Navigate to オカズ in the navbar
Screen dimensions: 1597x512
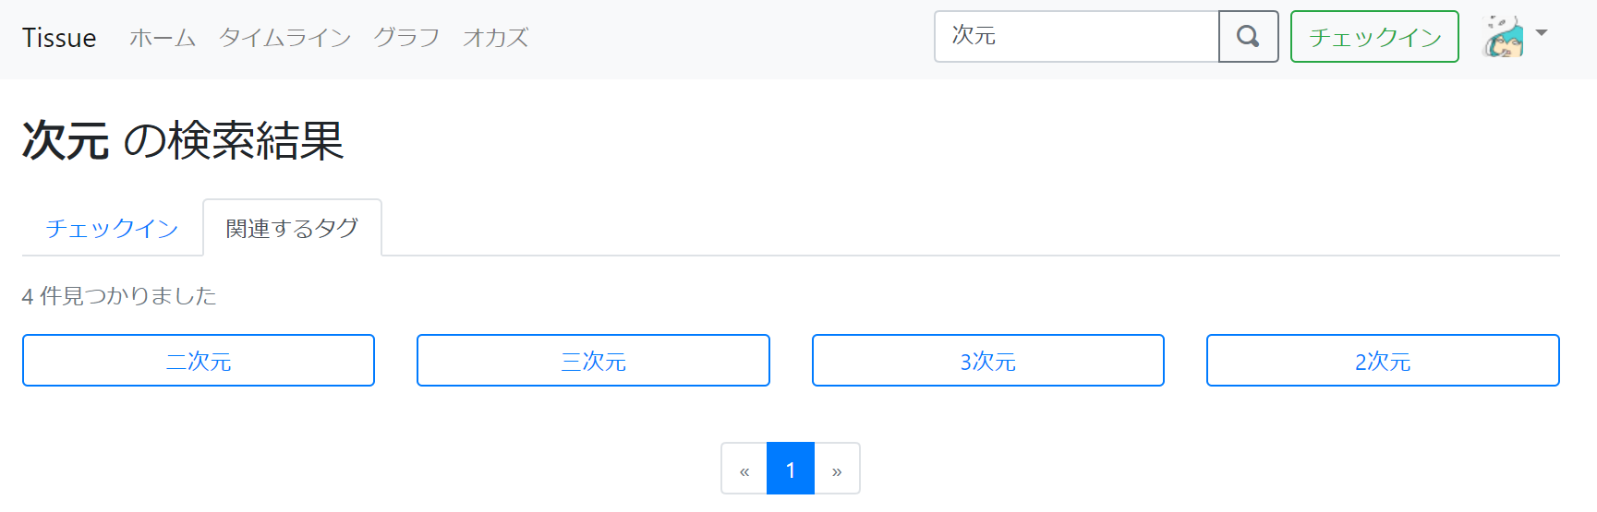[495, 38]
